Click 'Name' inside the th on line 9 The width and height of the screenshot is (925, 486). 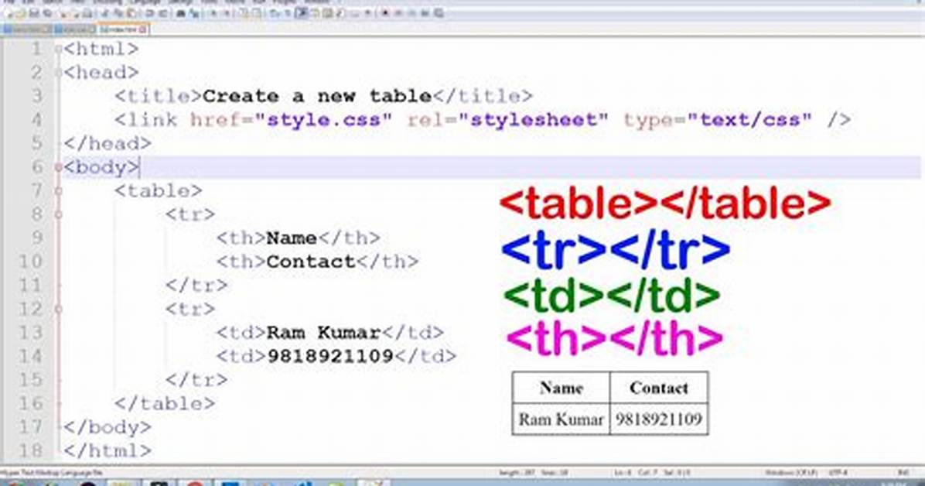(292, 238)
